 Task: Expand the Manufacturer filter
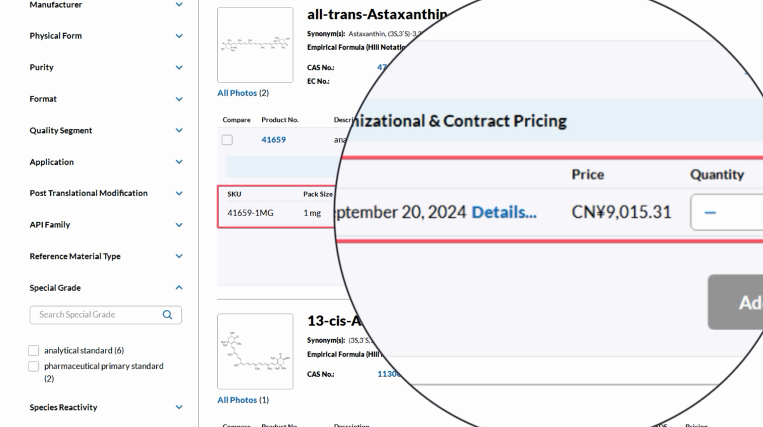coord(179,5)
